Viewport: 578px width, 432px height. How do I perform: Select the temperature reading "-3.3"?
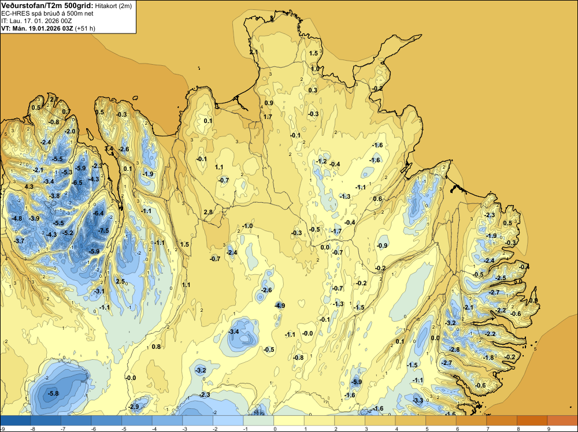tap(418, 400)
